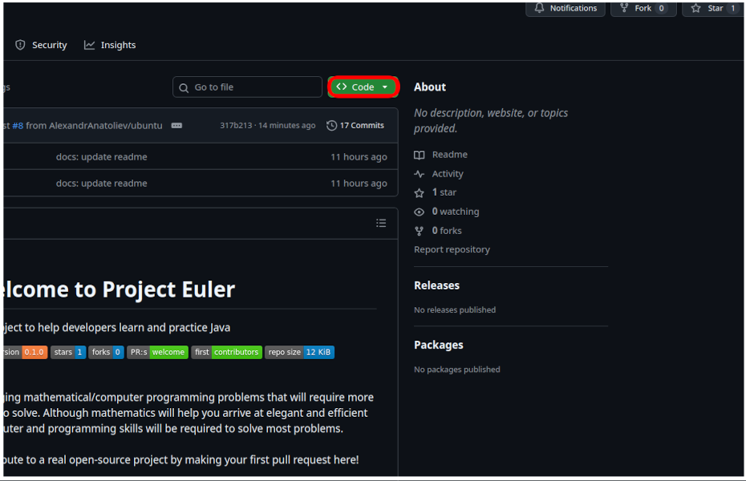Open pull request #8 link
This screenshot has height=481, width=746.
tap(18, 126)
